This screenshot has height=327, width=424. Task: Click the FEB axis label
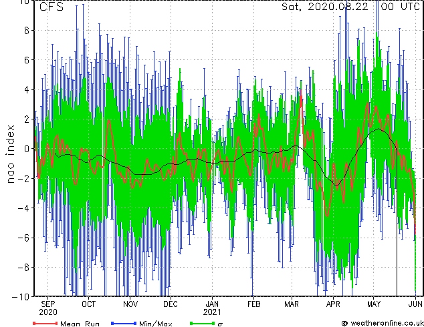254,304
